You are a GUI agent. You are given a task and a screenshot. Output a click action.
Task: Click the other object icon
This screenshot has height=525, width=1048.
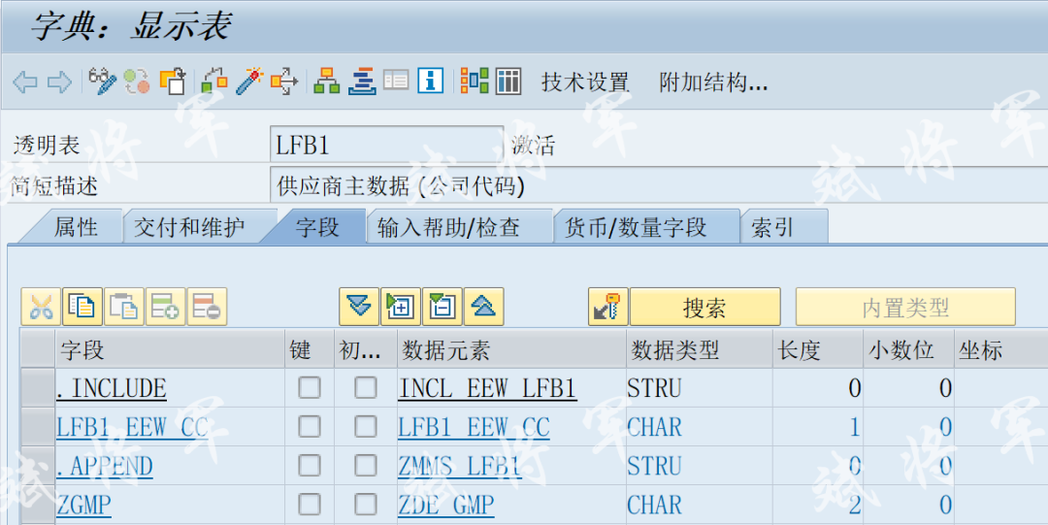[173, 82]
